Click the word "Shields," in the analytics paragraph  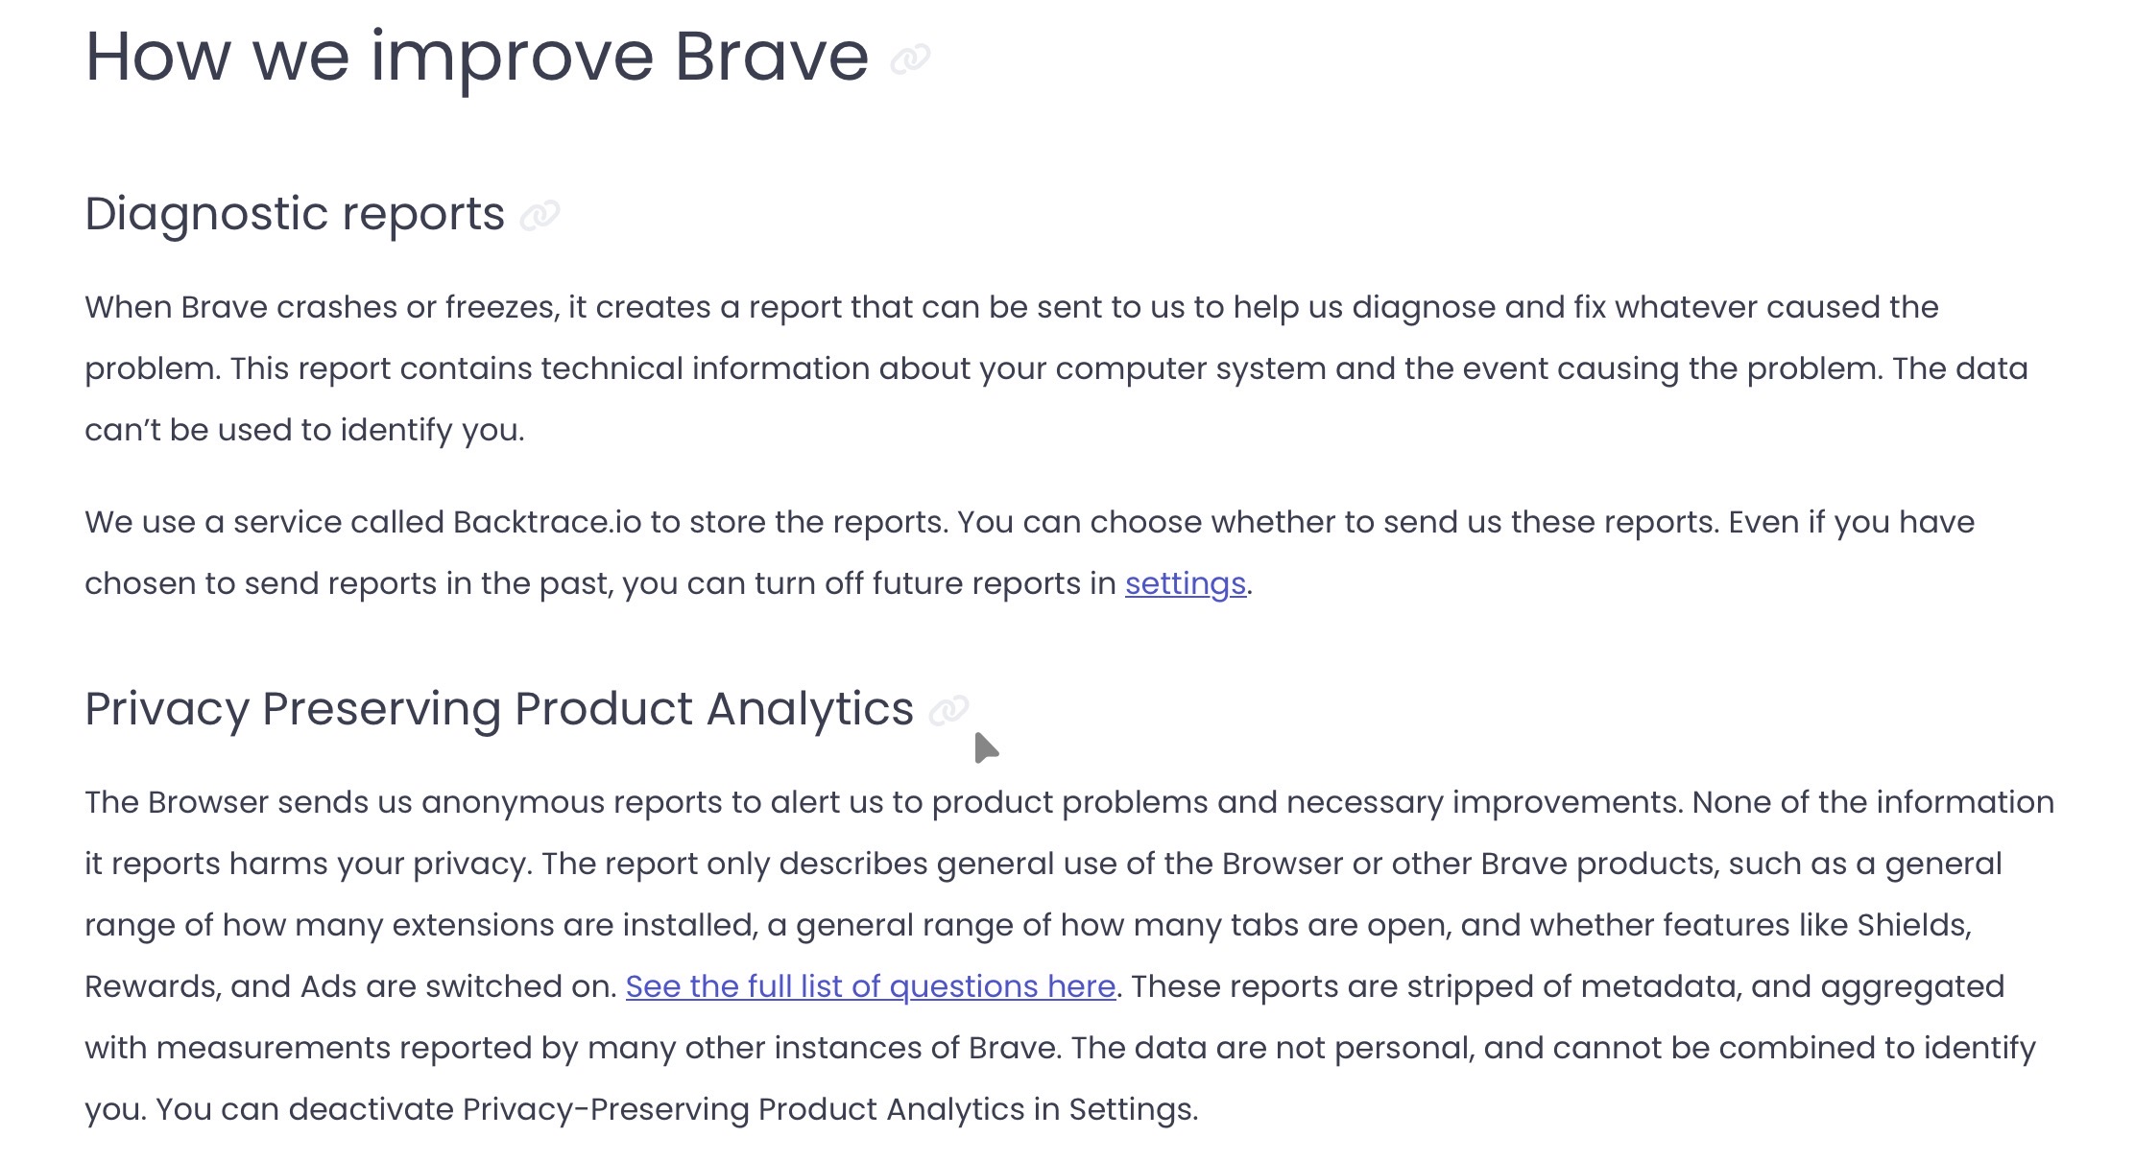point(1913,925)
